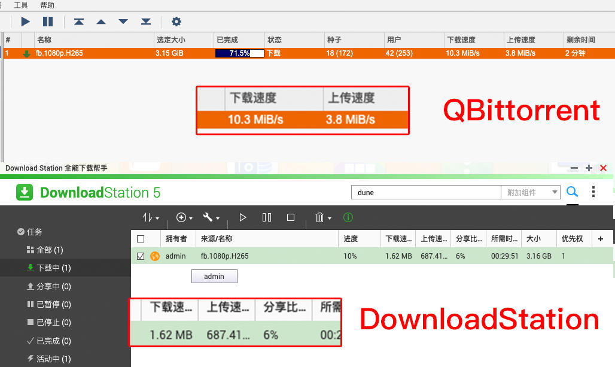Click the 00:29:51 time cell
The image size is (615, 367).
coord(504,256)
